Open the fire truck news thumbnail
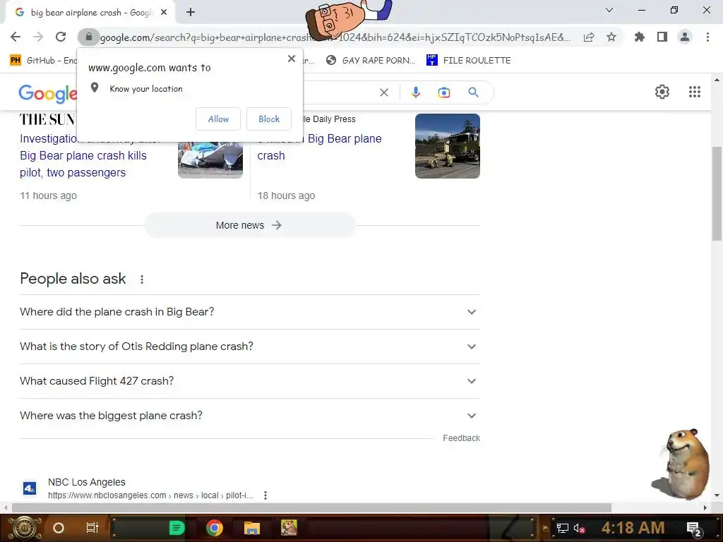The image size is (723, 542). click(x=447, y=146)
